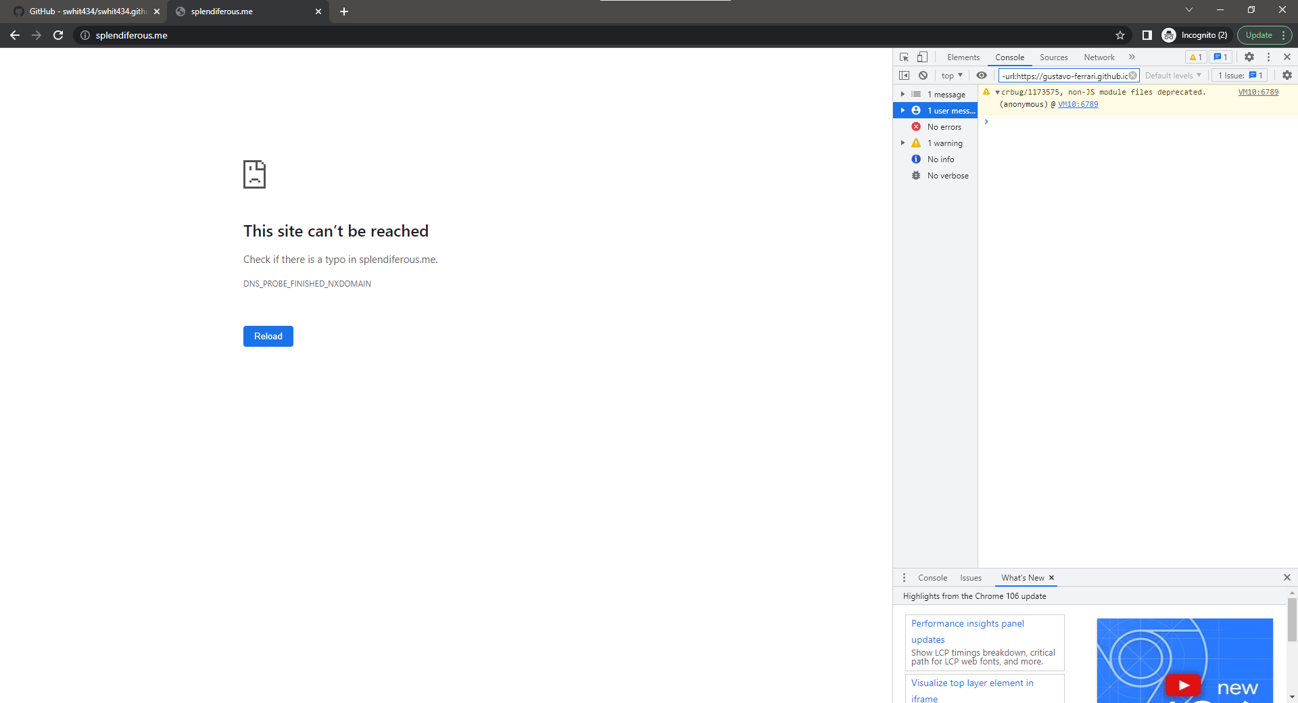
Task: Expand the '1 warning' group
Action: [903, 143]
